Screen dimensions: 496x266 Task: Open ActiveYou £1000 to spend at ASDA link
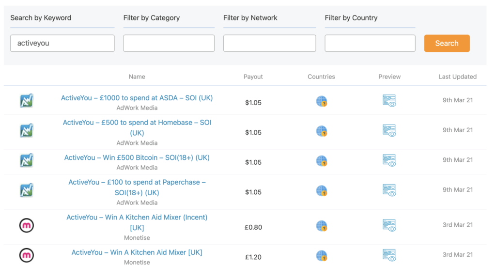pos(137,98)
